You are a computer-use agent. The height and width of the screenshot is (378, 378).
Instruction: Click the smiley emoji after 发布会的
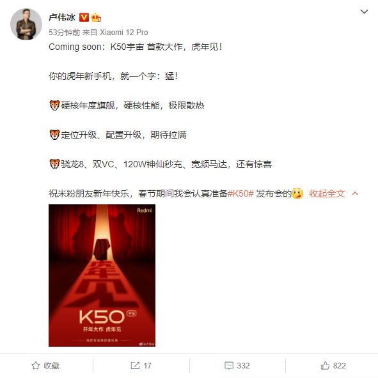coord(297,193)
